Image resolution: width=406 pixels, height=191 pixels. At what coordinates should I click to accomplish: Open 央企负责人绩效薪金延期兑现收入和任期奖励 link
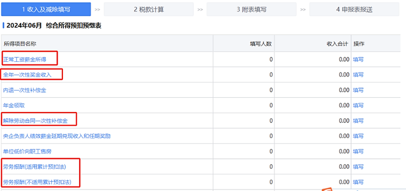pyautogui.click(x=57, y=136)
